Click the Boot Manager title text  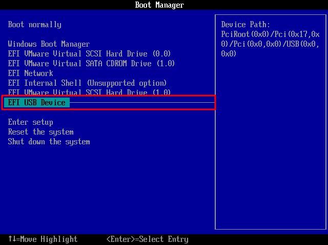tap(159, 5)
